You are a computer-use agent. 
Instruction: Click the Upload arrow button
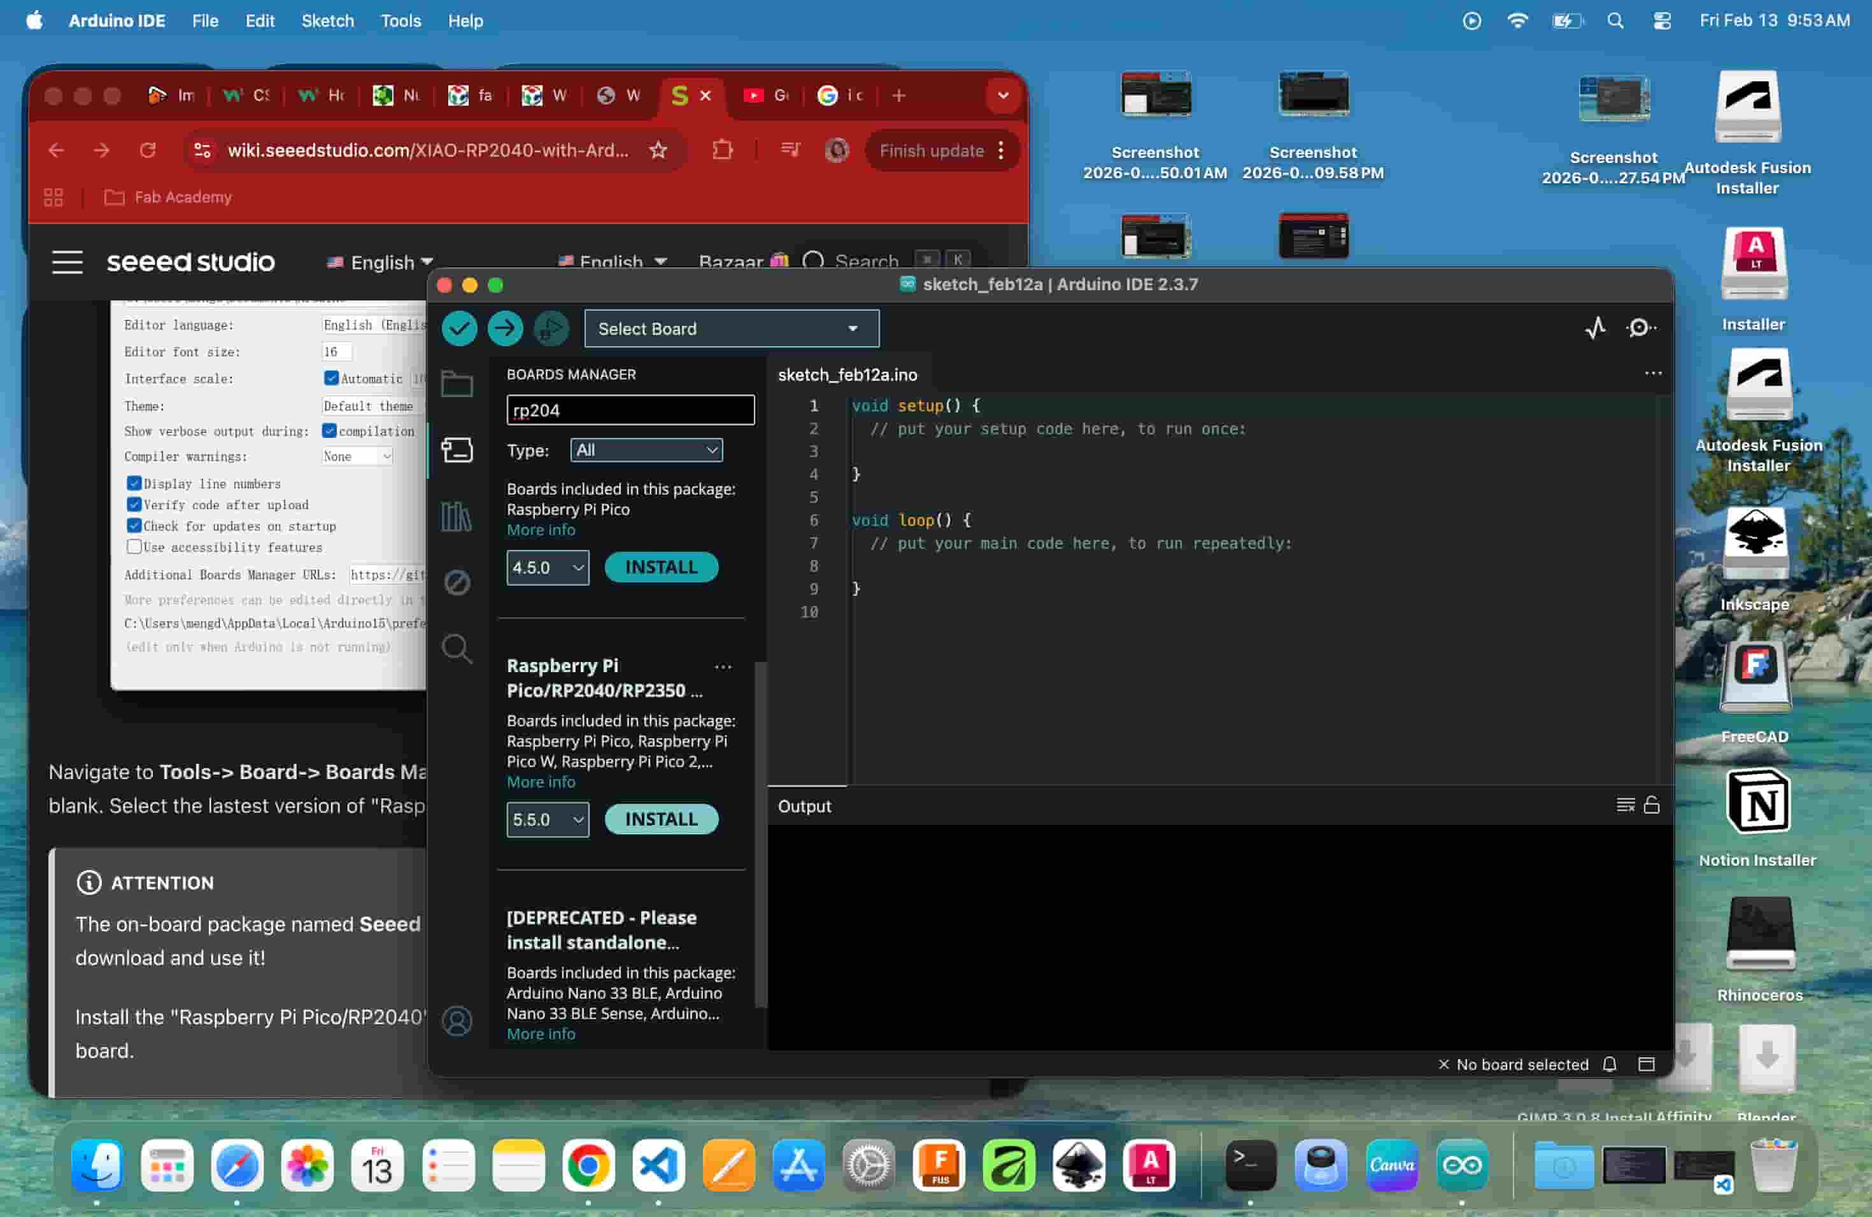coord(505,328)
